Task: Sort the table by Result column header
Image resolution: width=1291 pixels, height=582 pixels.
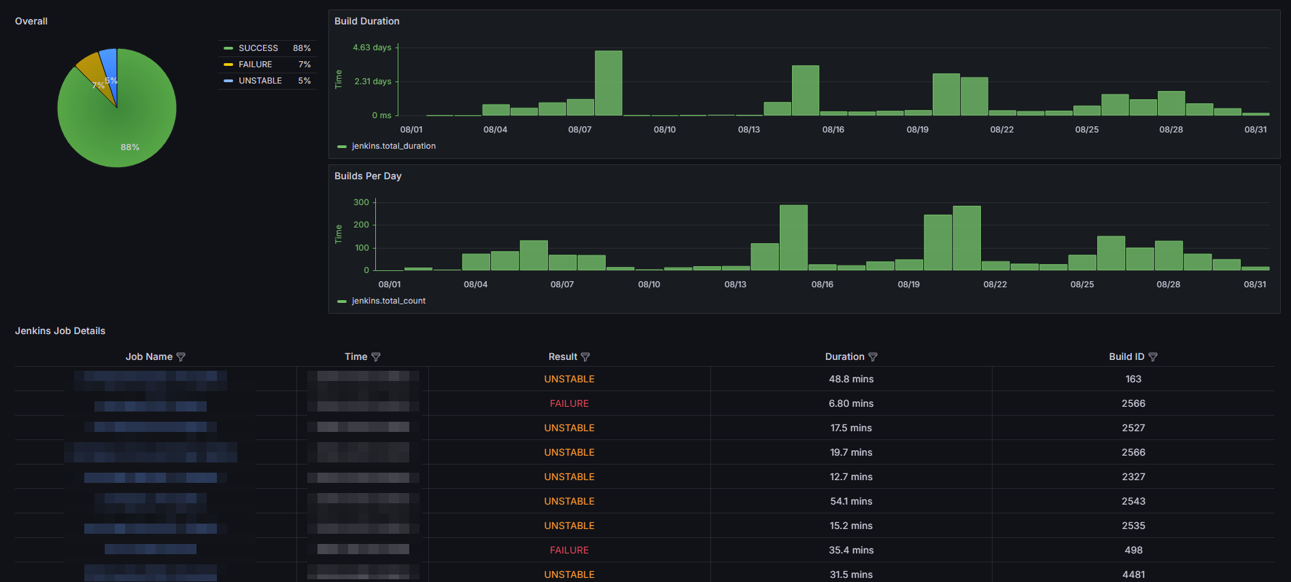Action: point(562,357)
